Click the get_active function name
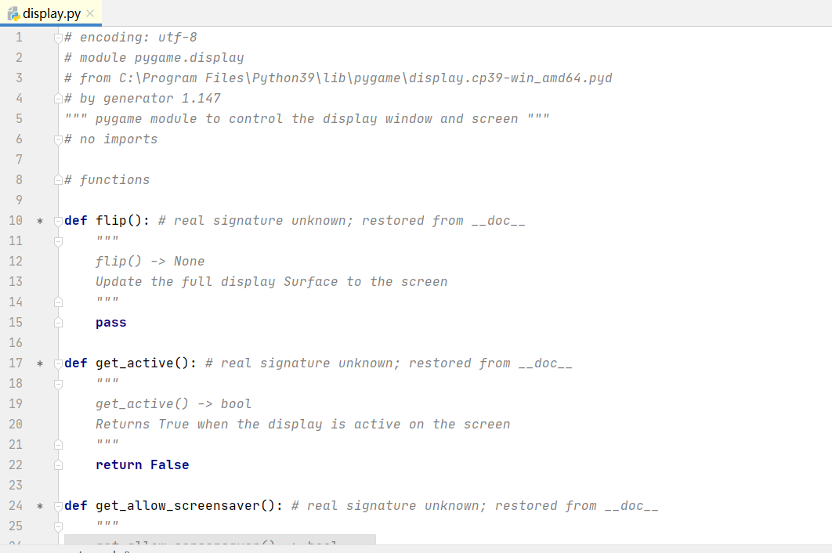This screenshot has height=553, width=832. click(135, 363)
